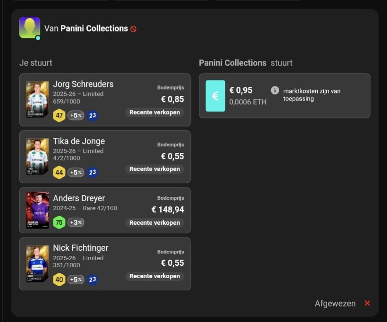Select the Jorg Schreuders player name
The width and height of the screenshot is (387, 322).
[83, 84]
